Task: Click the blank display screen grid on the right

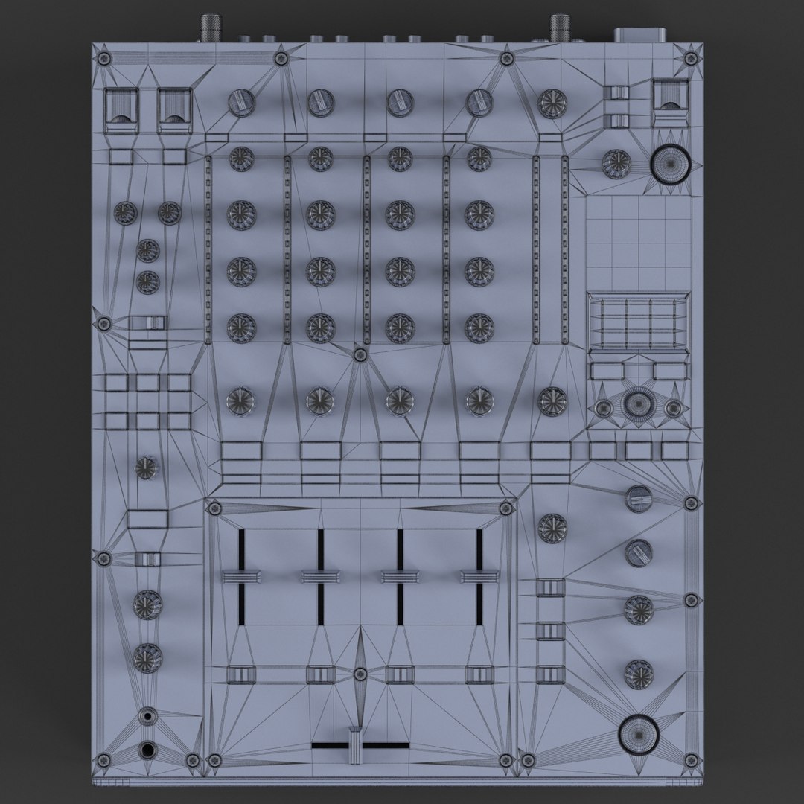Action: [x=639, y=243]
